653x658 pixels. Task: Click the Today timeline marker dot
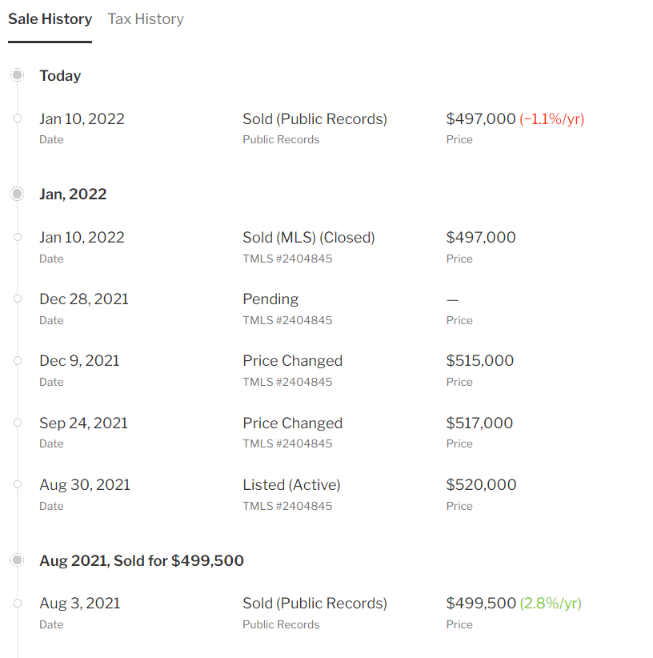pos(18,75)
